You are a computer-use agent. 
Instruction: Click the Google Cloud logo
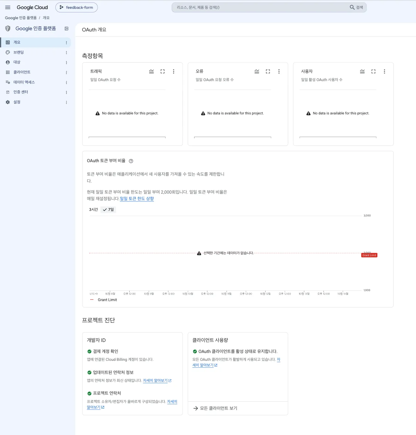tap(32, 7)
